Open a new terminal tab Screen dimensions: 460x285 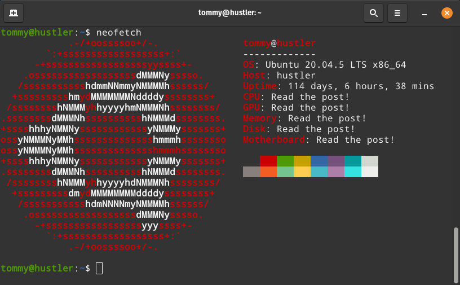[13, 12]
